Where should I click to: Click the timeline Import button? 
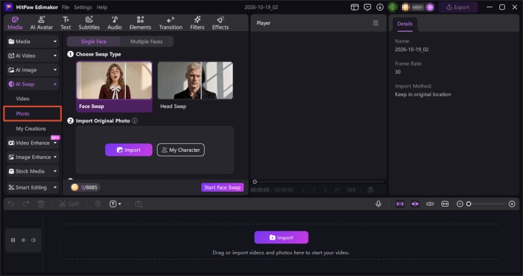click(x=281, y=237)
